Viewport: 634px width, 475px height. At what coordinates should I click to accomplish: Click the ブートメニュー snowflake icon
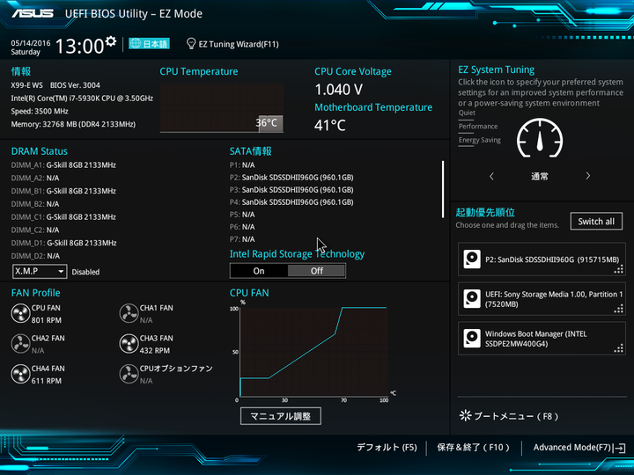[466, 415]
